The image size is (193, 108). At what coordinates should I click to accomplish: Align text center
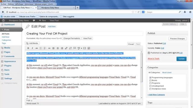58,48
